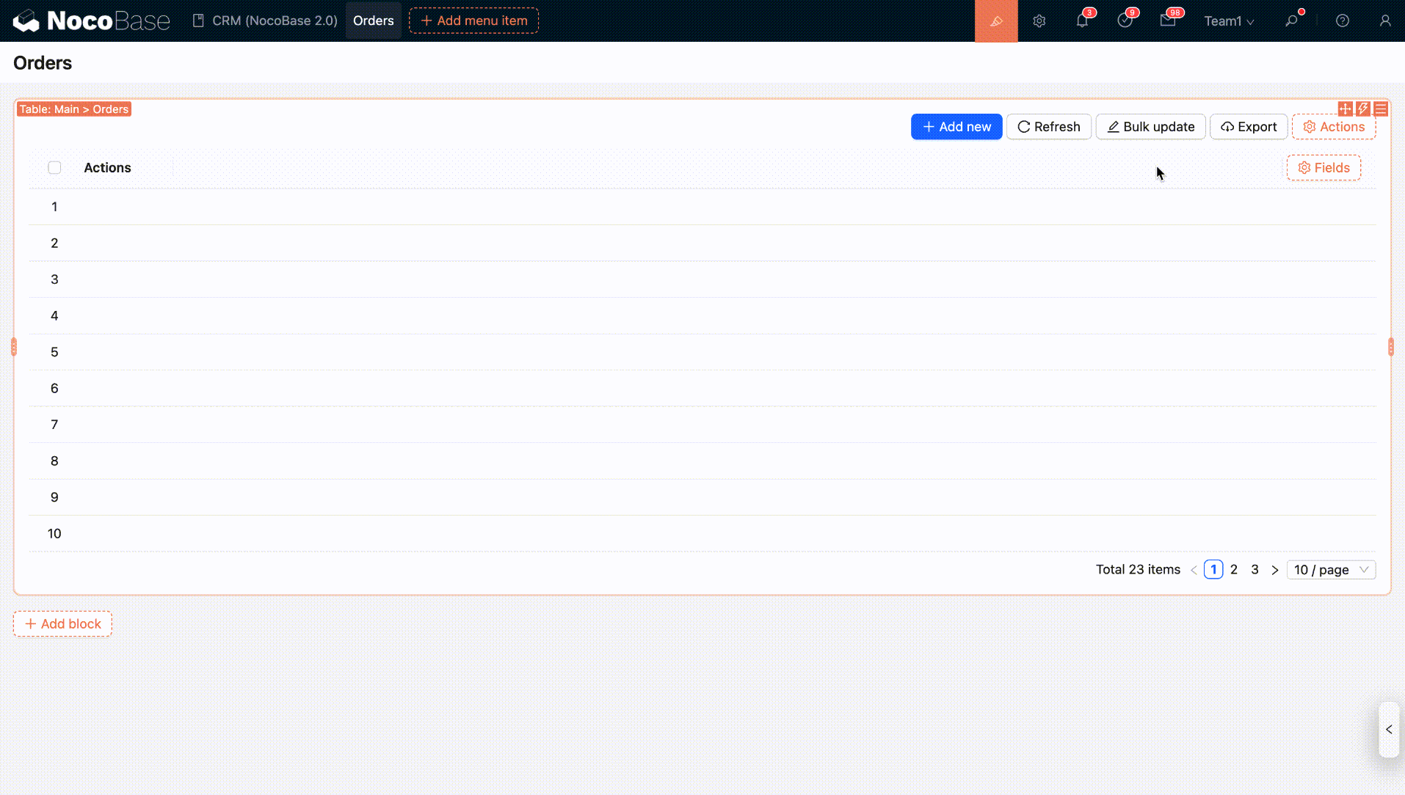The width and height of the screenshot is (1405, 795).
Task: Go to page 2 of orders
Action: point(1234,570)
